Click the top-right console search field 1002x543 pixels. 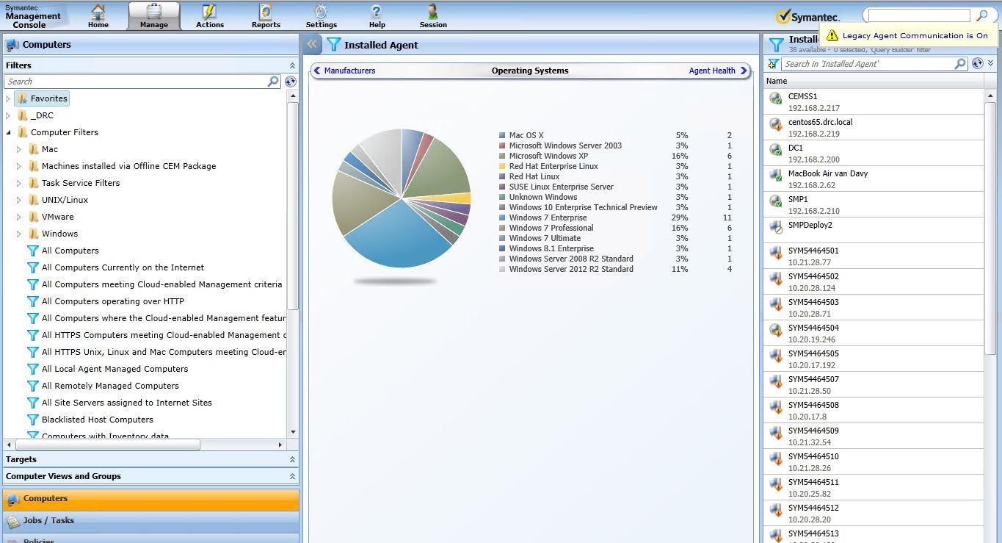(x=918, y=15)
